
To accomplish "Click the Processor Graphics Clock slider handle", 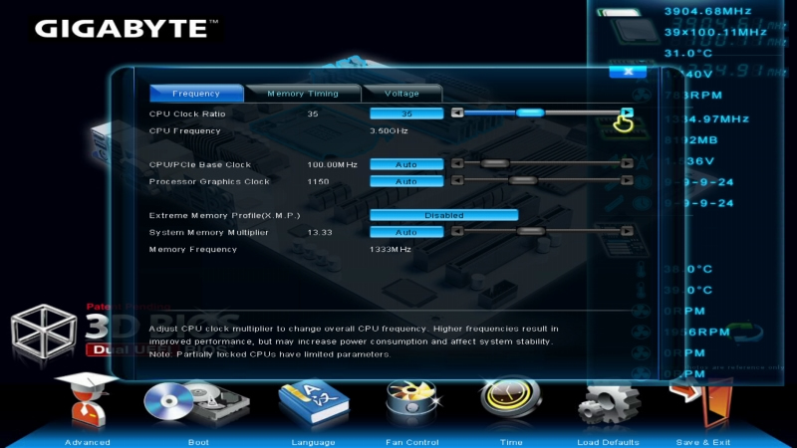I will tap(522, 180).
